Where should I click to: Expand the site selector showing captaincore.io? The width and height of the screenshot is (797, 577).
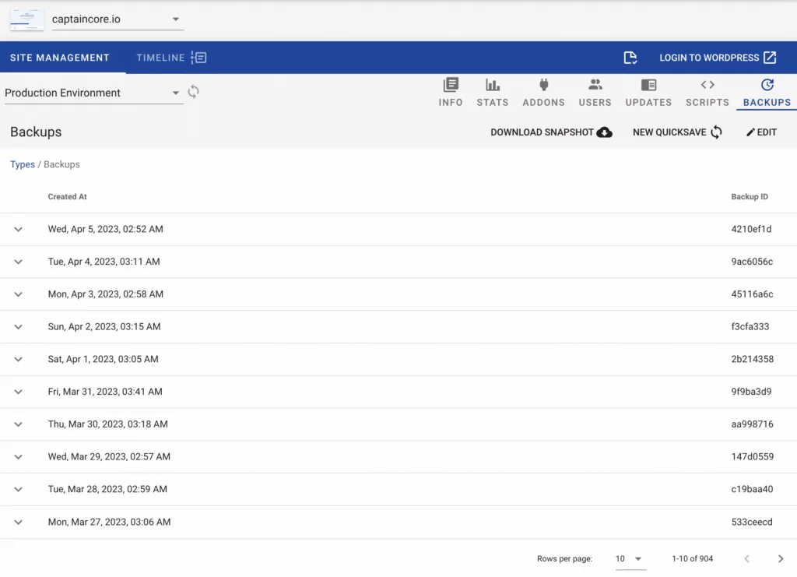177,19
